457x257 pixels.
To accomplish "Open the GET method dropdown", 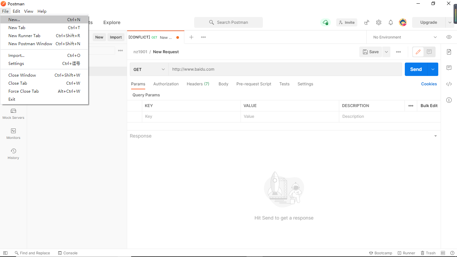I will [149, 69].
